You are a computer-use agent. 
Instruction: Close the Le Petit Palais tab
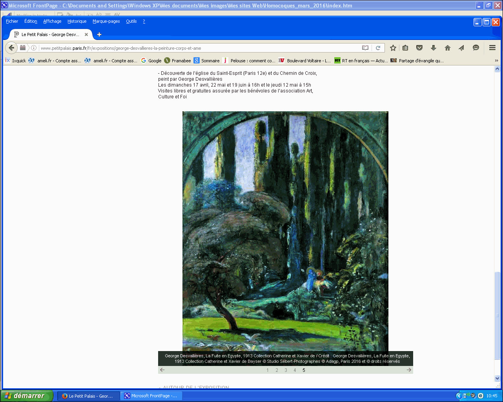pyautogui.click(x=86, y=34)
